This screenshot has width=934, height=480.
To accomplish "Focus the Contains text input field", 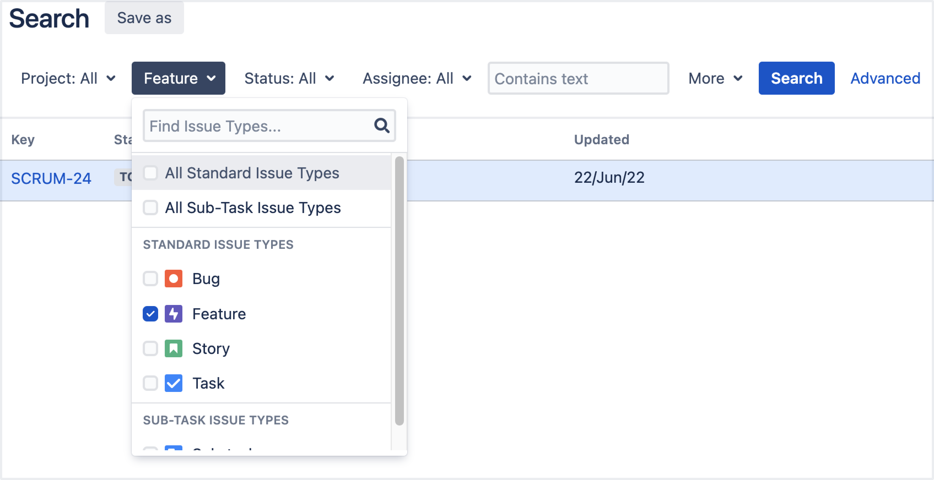I will [578, 79].
